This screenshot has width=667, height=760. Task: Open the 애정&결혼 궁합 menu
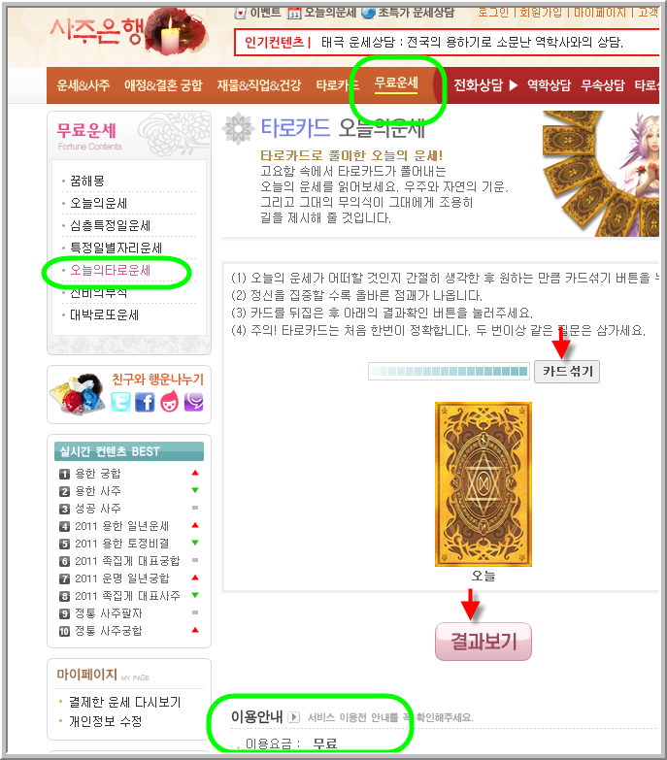pyautogui.click(x=163, y=85)
